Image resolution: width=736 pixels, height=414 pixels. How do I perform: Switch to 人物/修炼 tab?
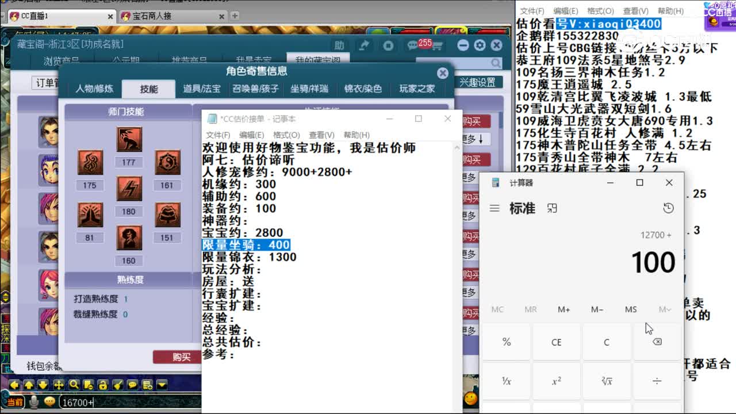click(94, 89)
